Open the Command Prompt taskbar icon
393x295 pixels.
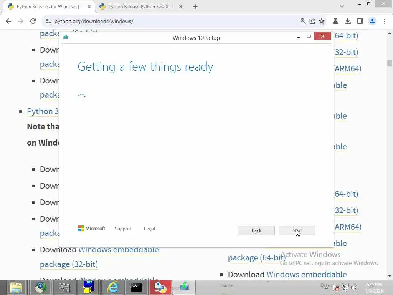pyautogui.click(x=136, y=287)
